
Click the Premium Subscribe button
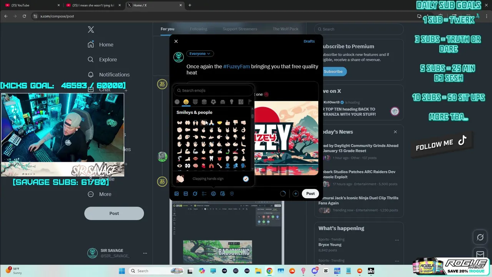(x=333, y=72)
